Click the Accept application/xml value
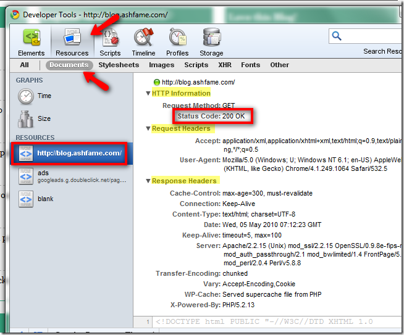This screenshot has width=404, height=335. click(312, 146)
